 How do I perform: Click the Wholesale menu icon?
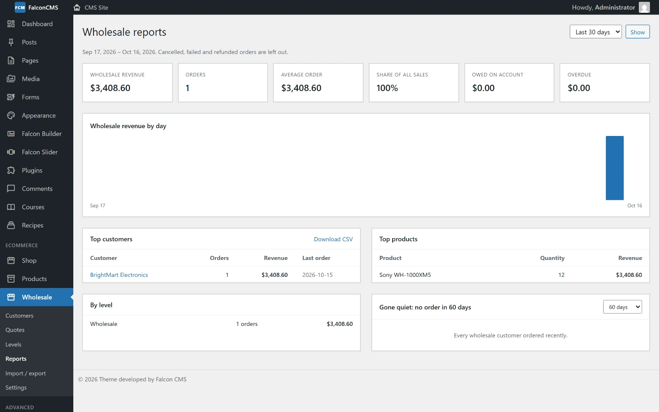click(11, 297)
